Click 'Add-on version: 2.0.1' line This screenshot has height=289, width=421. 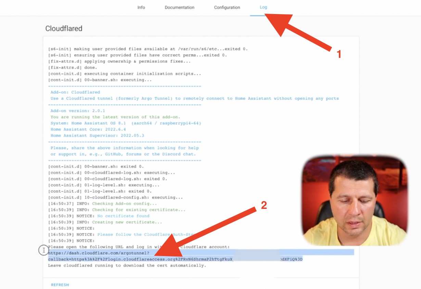coord(78,111)
